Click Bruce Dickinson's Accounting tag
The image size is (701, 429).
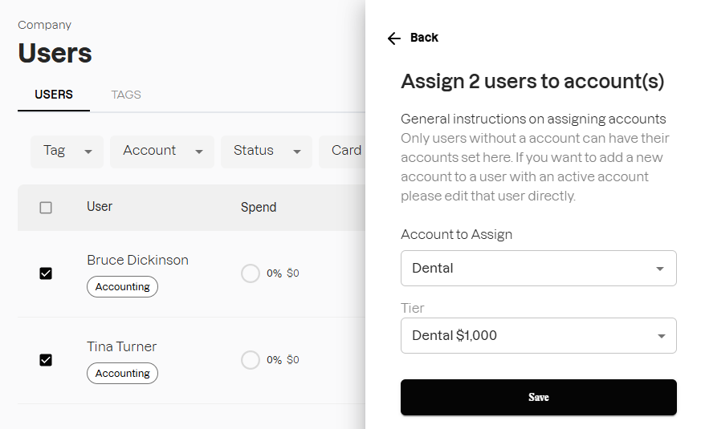coord(122,287)
